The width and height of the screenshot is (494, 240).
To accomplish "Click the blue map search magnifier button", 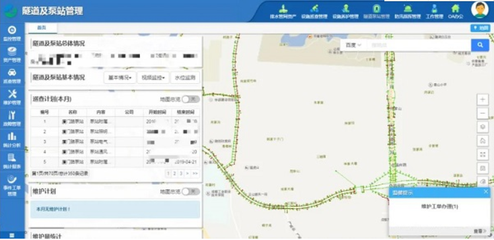I will 480,45.
